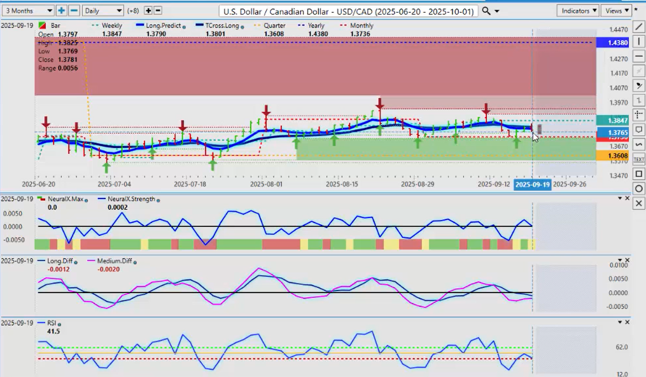Click the Monthly legend label
646x377 pixels.
coord(362,25)
